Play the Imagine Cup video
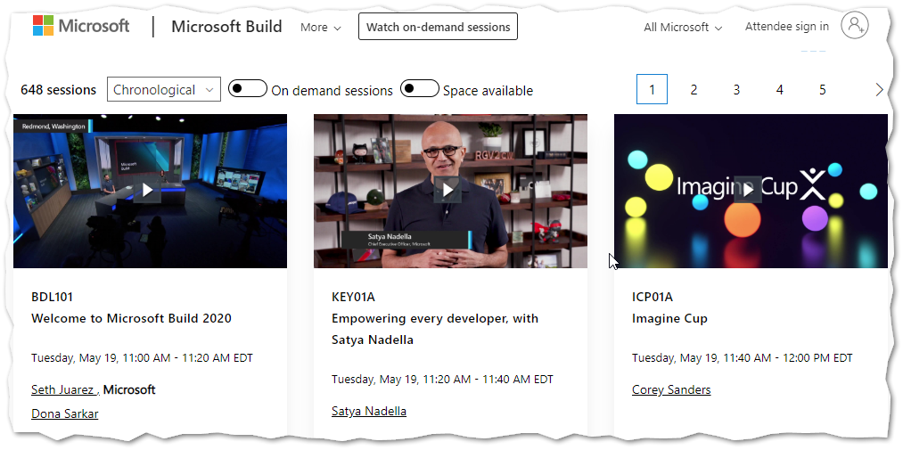Image resolution: width=903 pixels, height=450 pixels. click(x=748, y=190)
